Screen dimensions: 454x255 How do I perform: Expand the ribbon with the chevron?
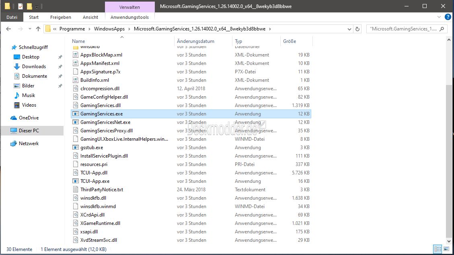439,17
